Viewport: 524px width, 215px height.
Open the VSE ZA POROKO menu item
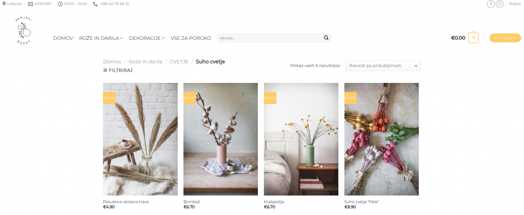point(191,38)
